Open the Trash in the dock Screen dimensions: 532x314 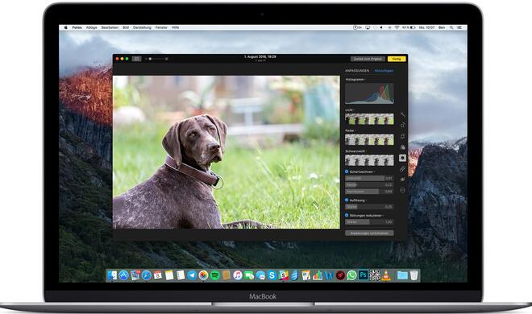414,275
